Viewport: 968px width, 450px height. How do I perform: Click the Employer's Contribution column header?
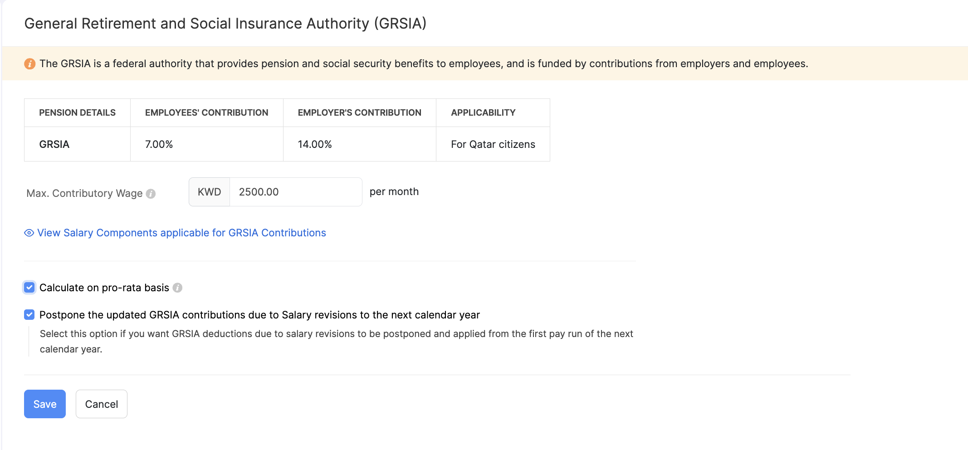point(359,113)
